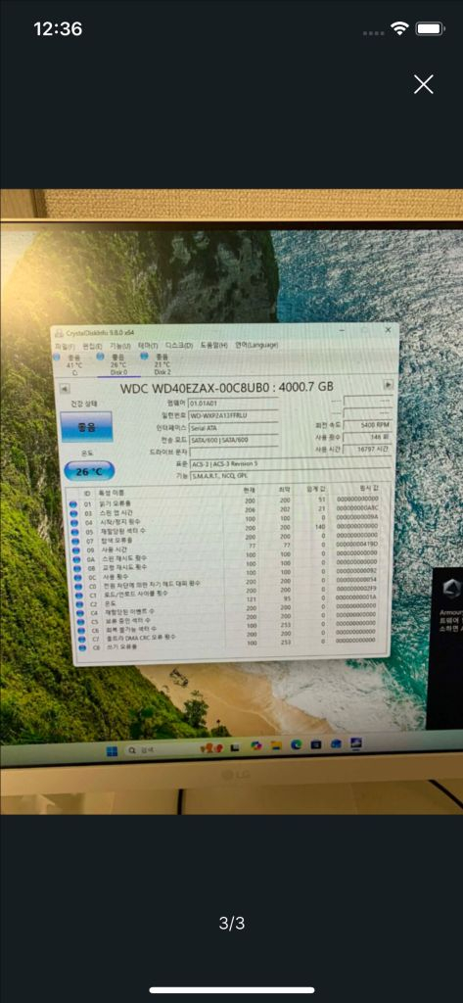Click status icon of row 0C 사용 횟수
The width and height of the screenshot is (463, 1003).
coord(77,576)
